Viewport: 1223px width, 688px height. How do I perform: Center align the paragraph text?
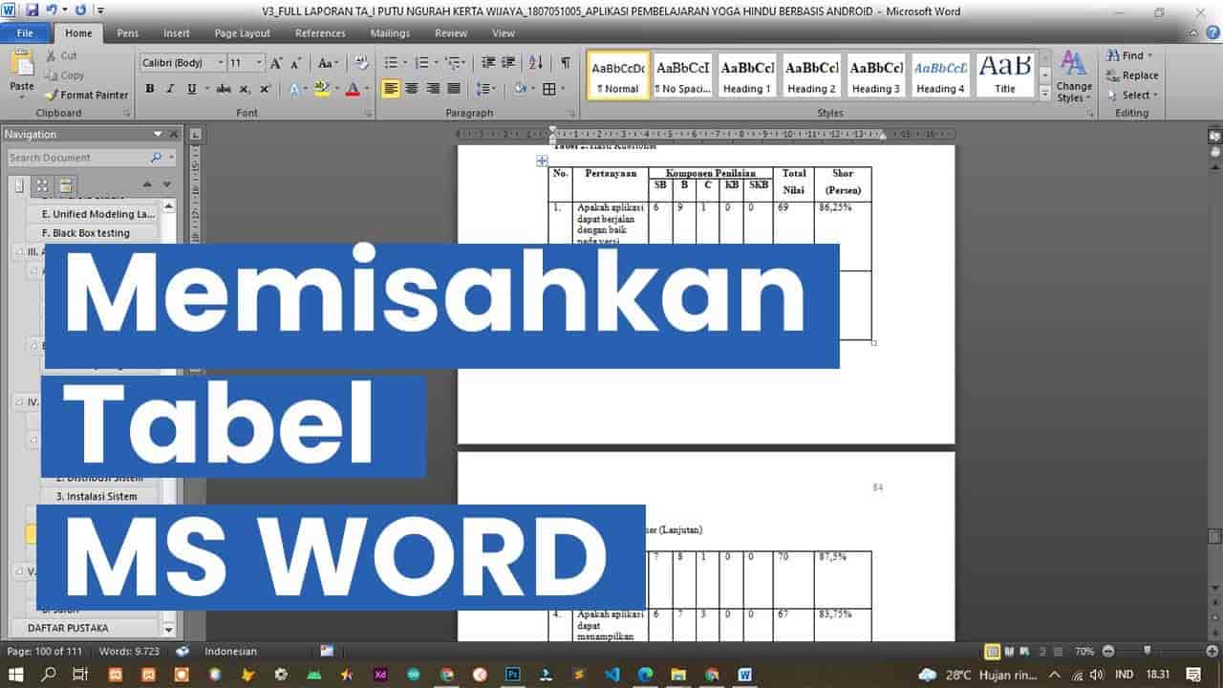tap(412, 89)
